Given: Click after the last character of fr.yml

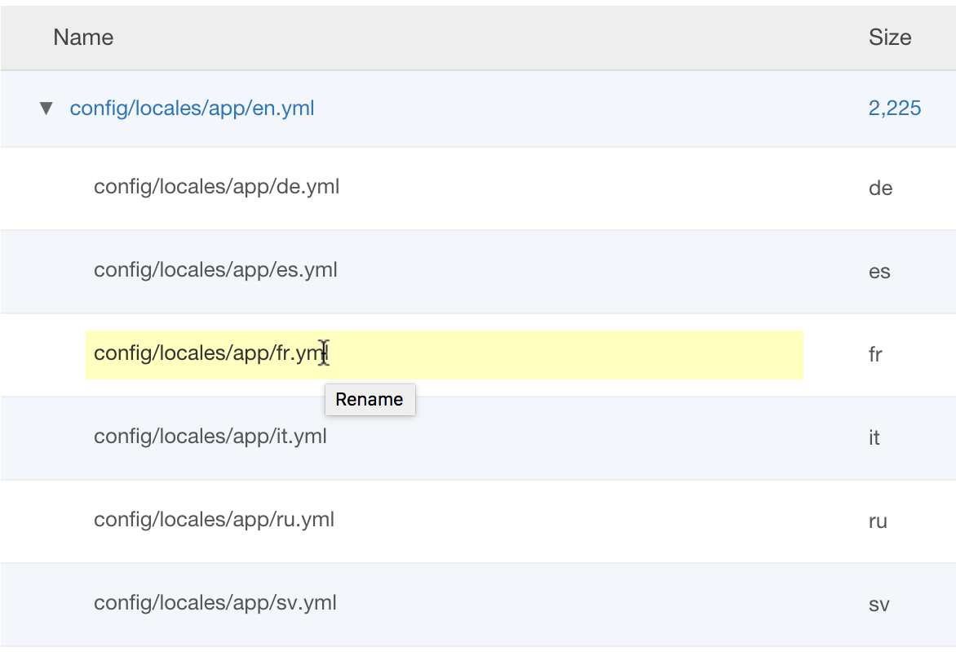Looking at the screenshot, I should 328,353.
